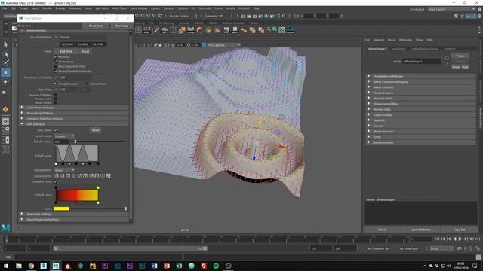Open Chrome from the Windows taskbar

tap(31, 266)
